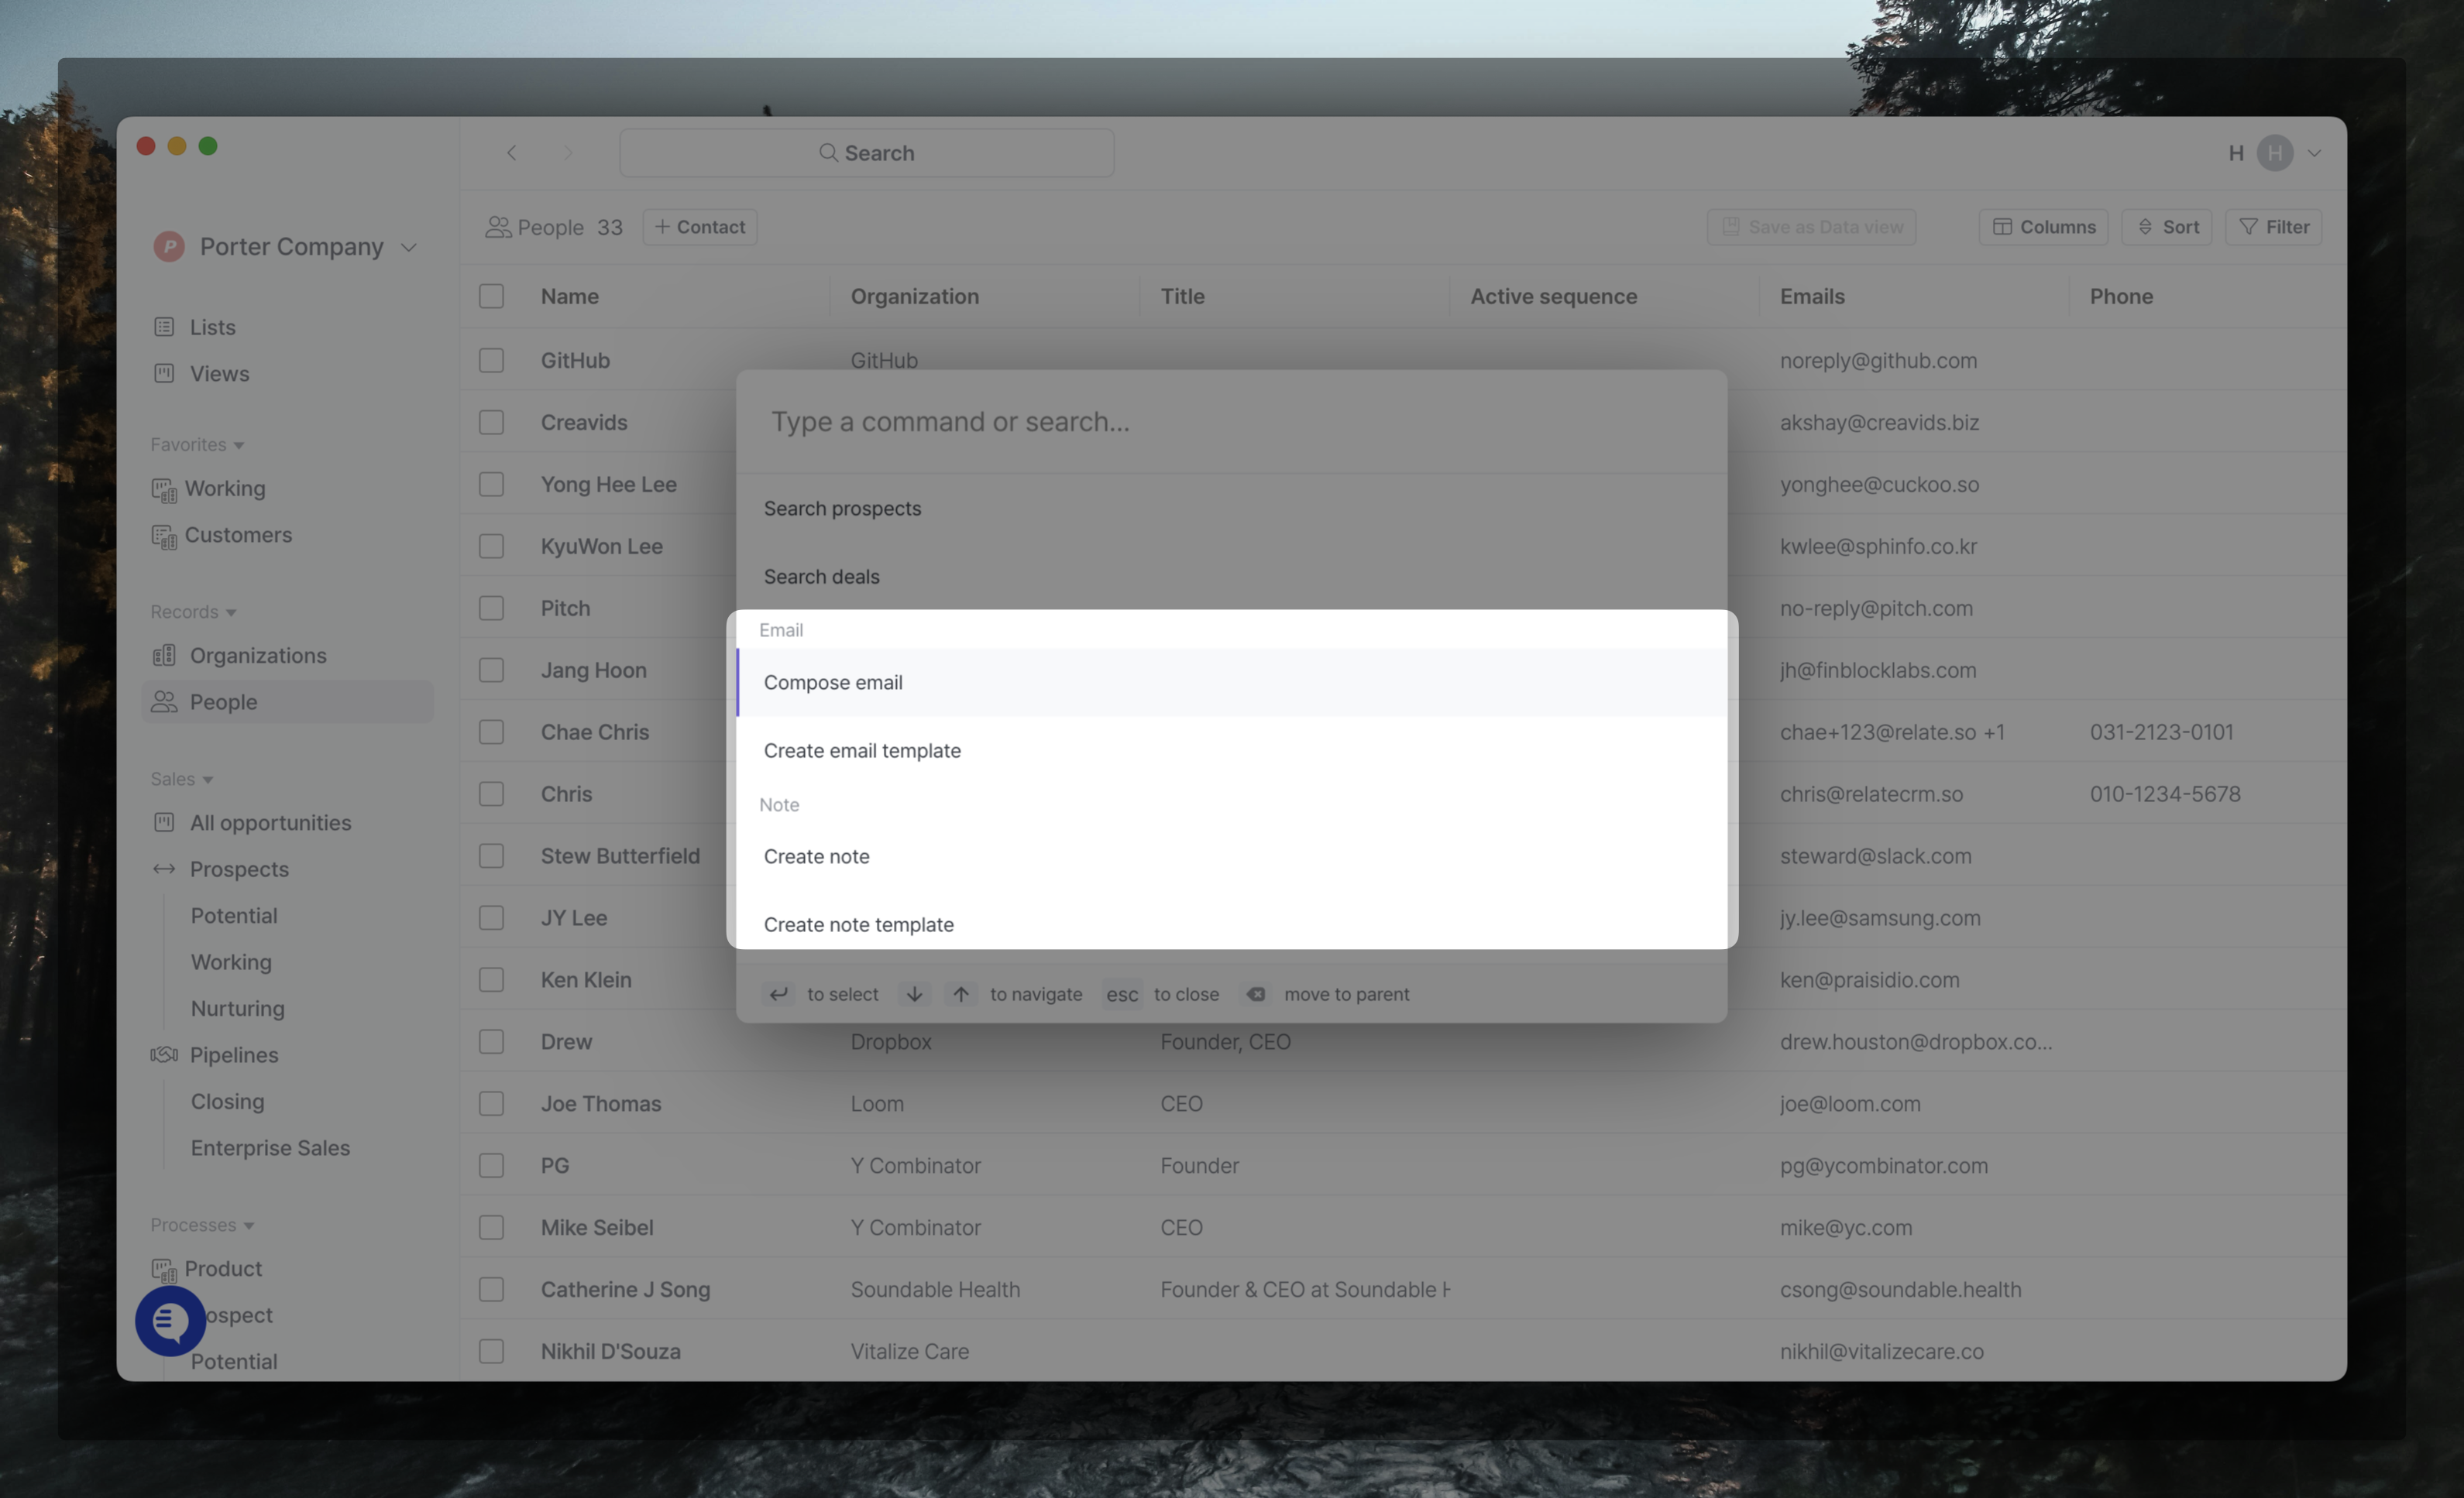Select the Mike Seibel row checkbox
The image size is (2464, 1498).
[491, 1227]
